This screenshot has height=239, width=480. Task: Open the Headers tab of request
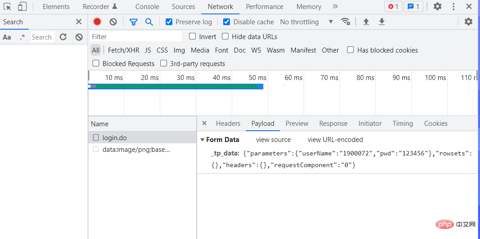coord(228,123)
